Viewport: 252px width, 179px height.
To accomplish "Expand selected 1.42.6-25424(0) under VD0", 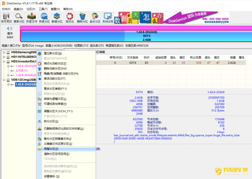I will 8,84.
